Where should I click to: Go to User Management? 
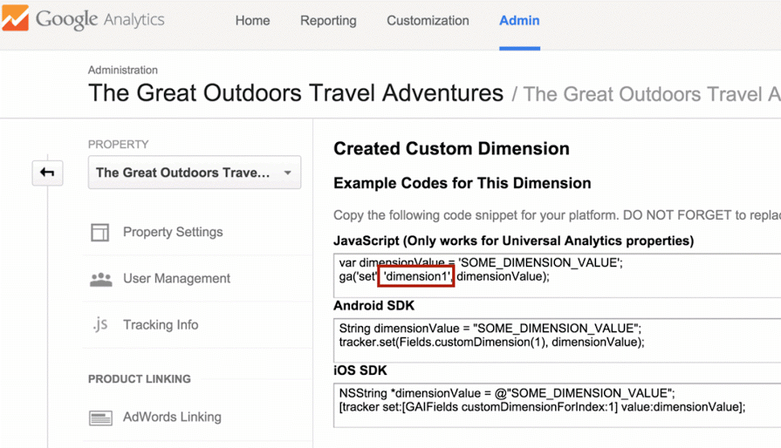point(177,278)
